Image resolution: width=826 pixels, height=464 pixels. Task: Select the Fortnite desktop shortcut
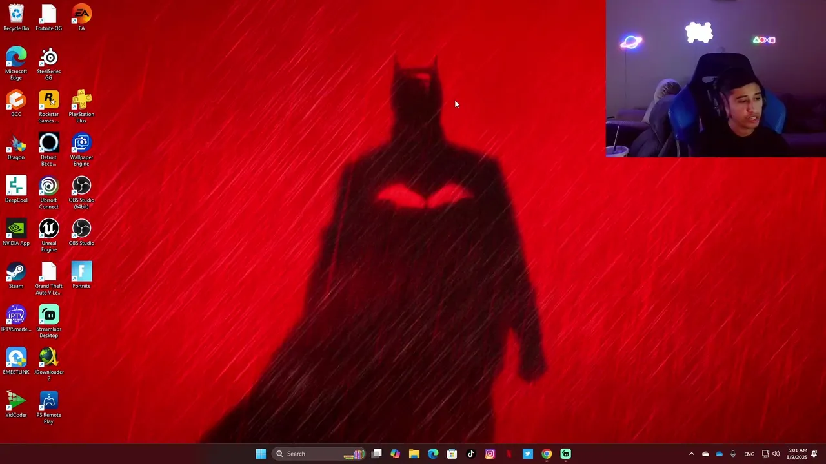tap(81, 276)
